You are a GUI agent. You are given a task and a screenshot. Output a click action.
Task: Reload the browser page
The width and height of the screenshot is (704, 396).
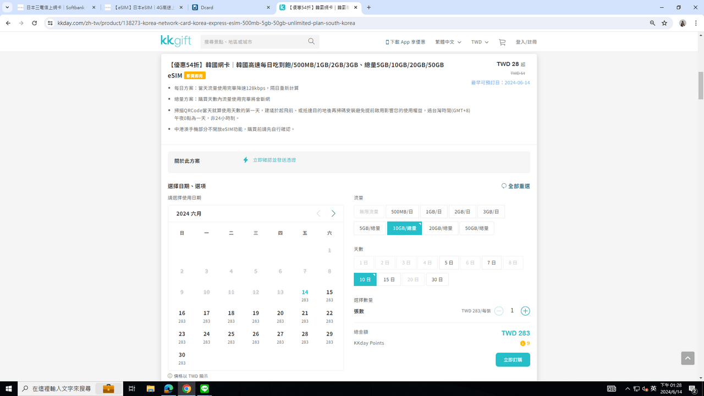point(34,23)
